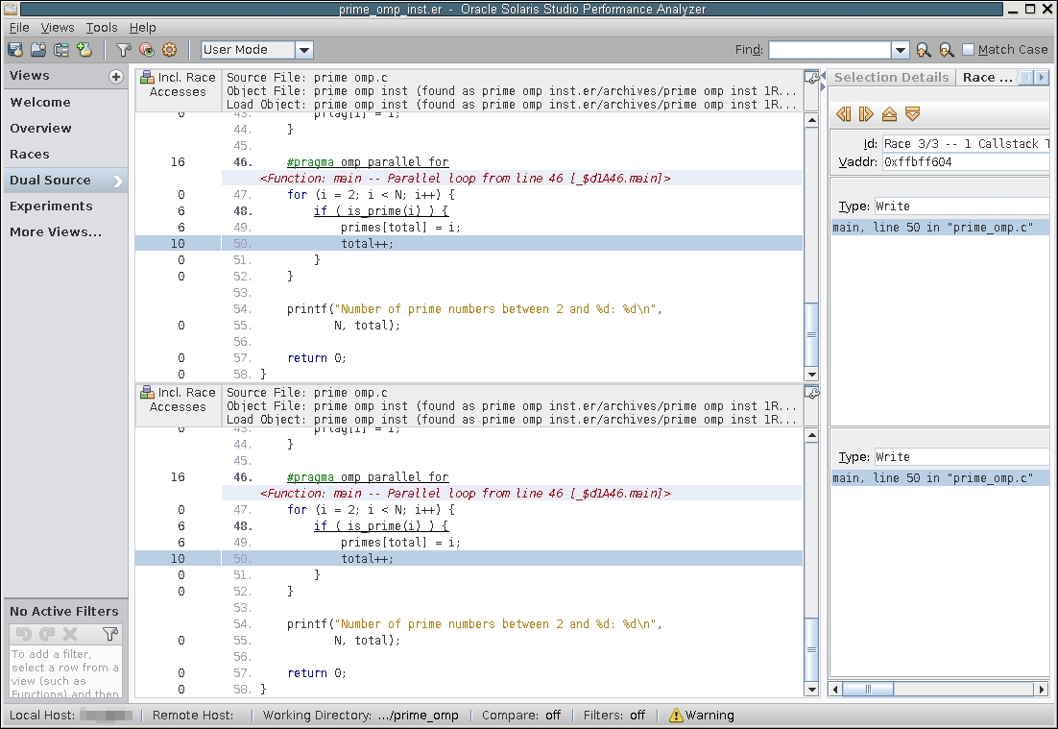This screenshot has width=1058, height=729.
Task: Open the Settings gear icon in the toolbar
Action: point(169,50)
